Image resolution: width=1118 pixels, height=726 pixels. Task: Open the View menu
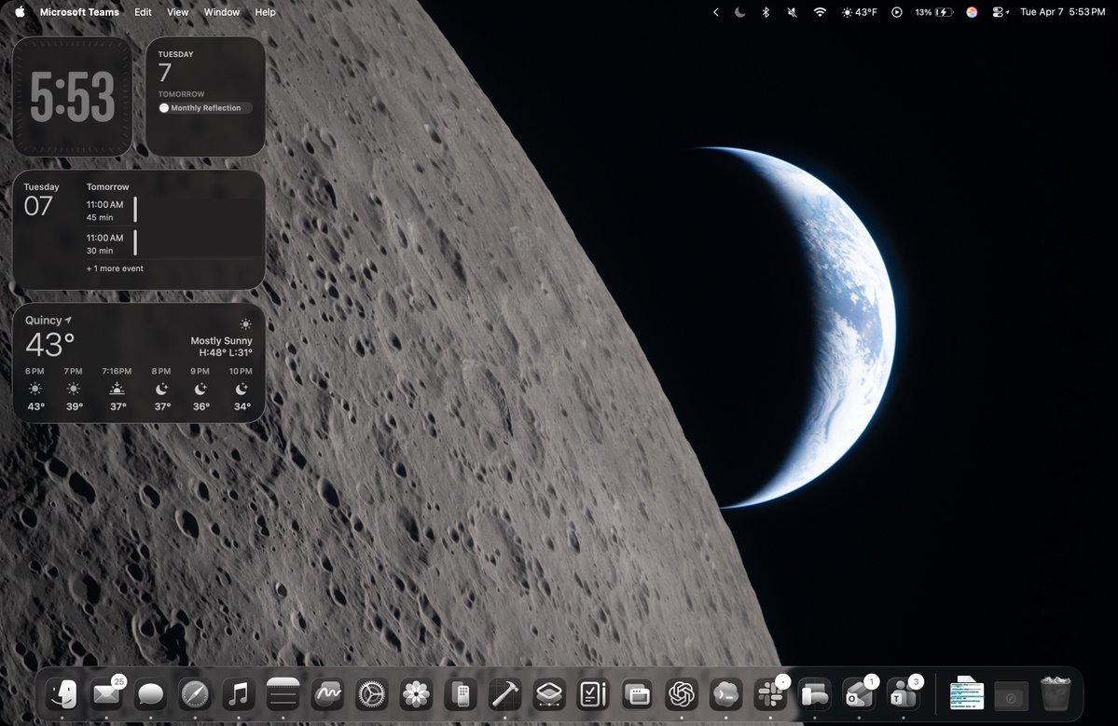tap(177, 12)
